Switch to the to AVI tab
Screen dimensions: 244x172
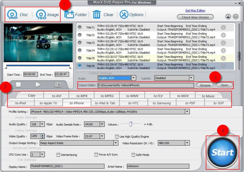(56, 96)
